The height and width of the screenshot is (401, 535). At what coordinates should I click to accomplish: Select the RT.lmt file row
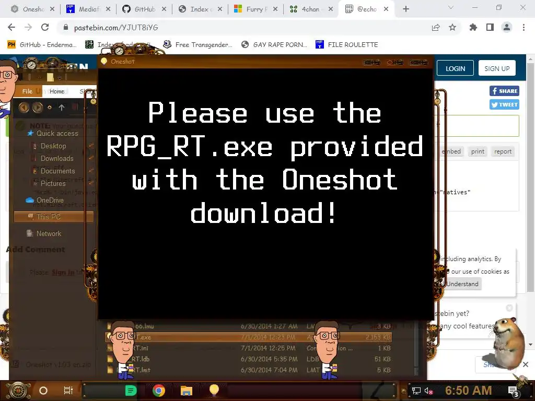pyautogui.click(x=249, y=370)
